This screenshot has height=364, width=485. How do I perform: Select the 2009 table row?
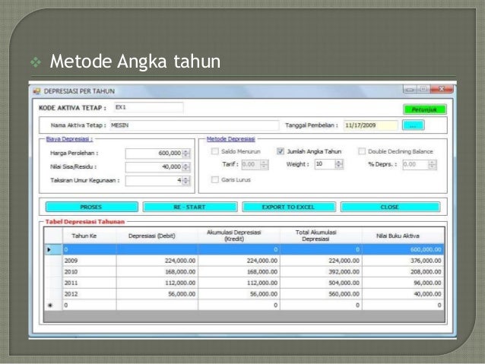(244, 261)
